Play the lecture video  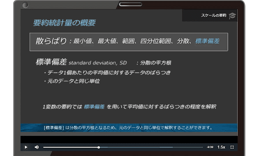[x=26, y=147]
